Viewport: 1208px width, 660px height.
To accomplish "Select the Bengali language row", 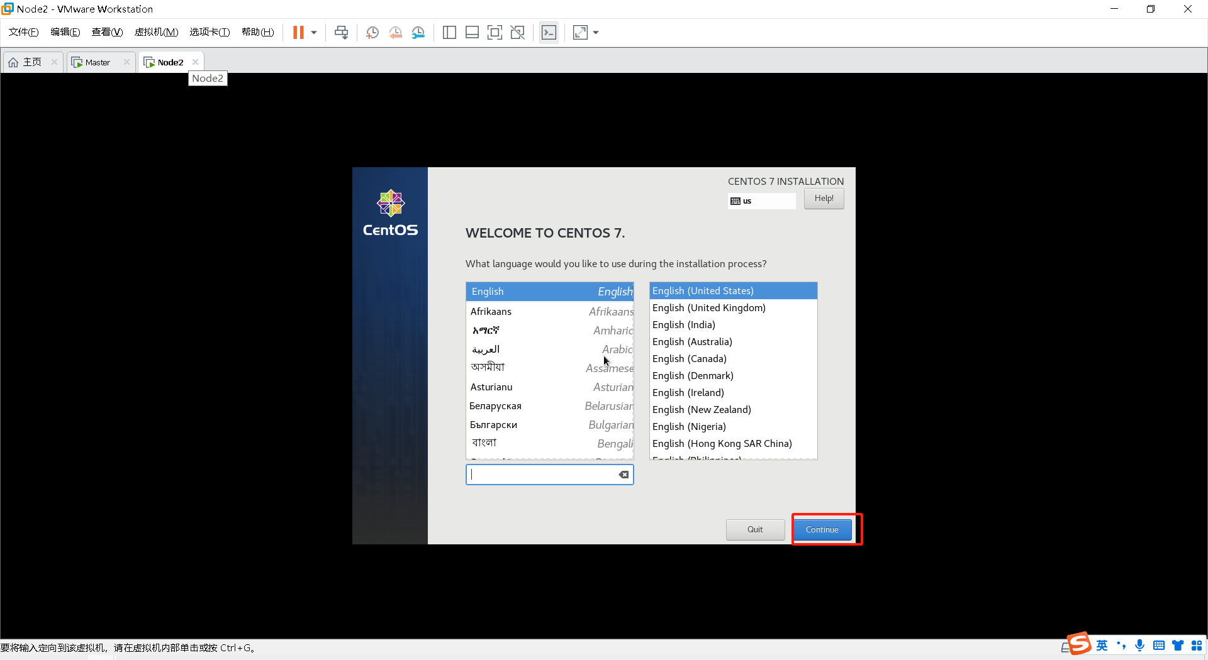I will click(549, 444).
